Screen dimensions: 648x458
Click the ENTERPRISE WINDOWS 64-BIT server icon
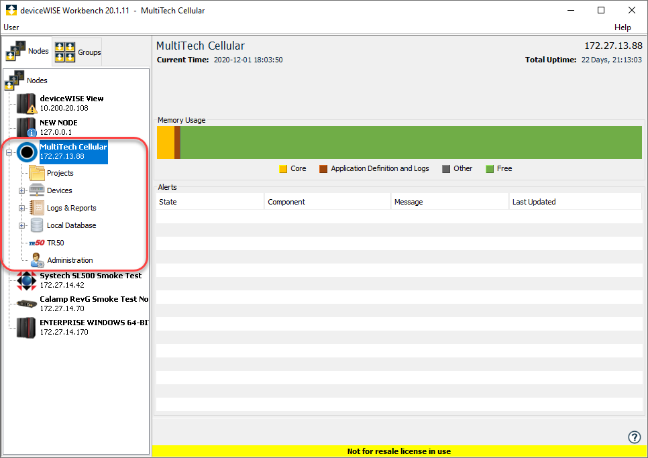click(x=26, y=327)
